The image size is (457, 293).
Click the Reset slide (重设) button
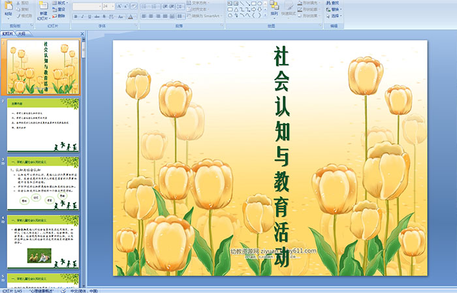58,9
